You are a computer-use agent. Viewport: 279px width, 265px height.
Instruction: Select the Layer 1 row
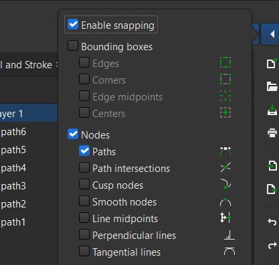click(x=29, y=113)
